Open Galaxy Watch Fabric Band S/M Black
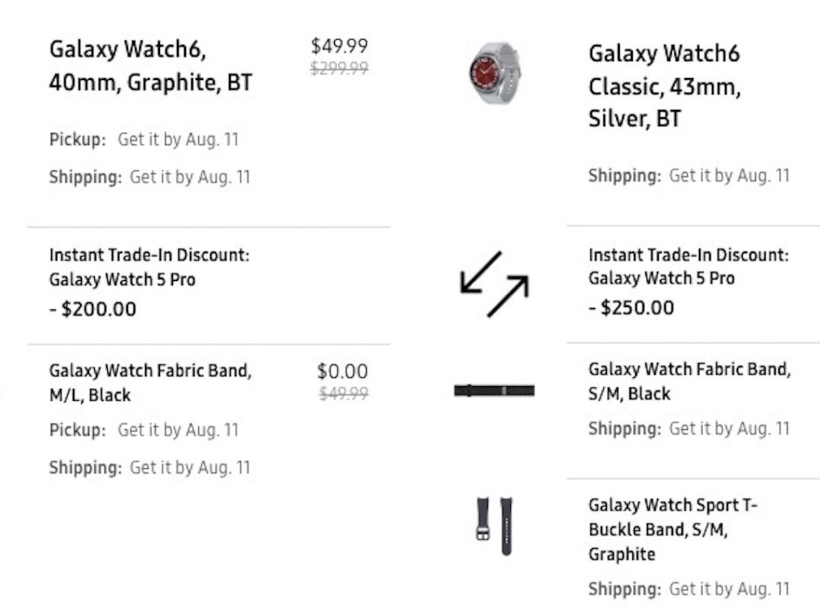The image size is (820, 615). click(689, 381)
